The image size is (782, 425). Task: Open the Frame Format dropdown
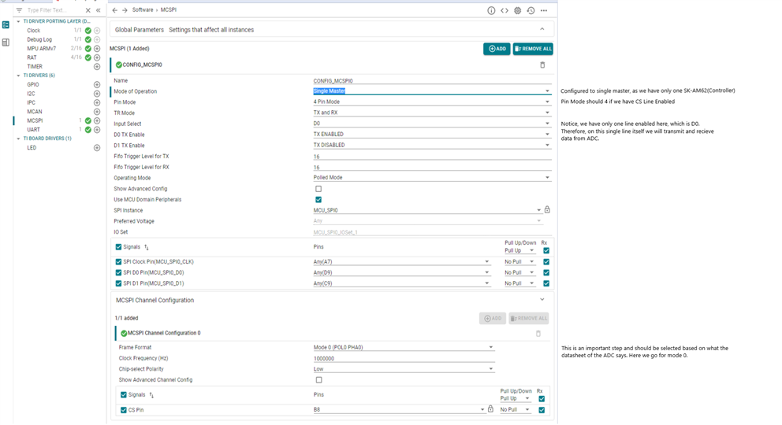click(x=404, y=347)
